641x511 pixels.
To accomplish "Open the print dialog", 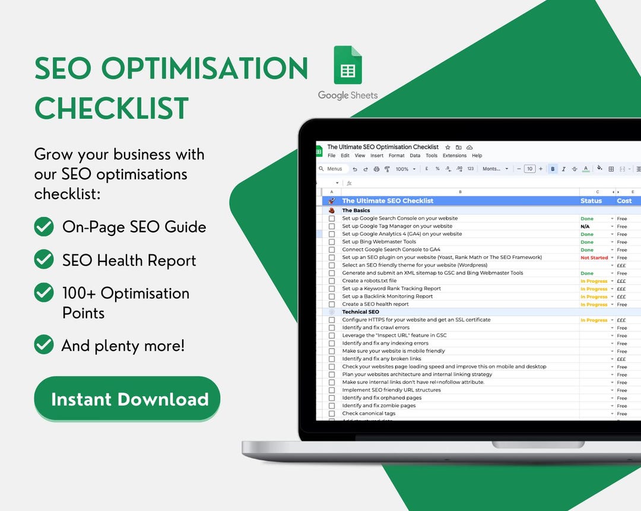I will coord(375,169).
